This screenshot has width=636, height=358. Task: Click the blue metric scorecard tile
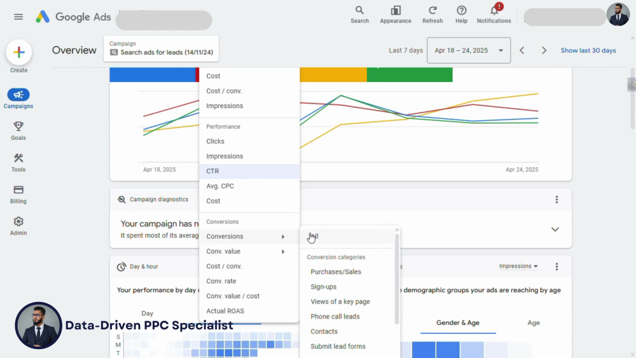[153, 75]
